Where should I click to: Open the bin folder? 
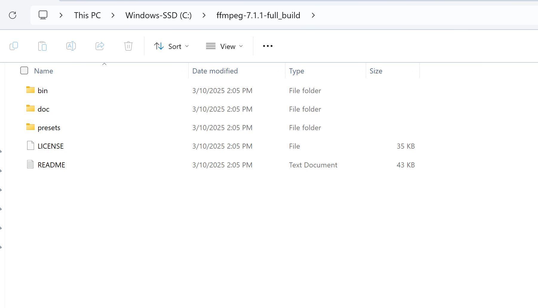[x=43, y=90]
